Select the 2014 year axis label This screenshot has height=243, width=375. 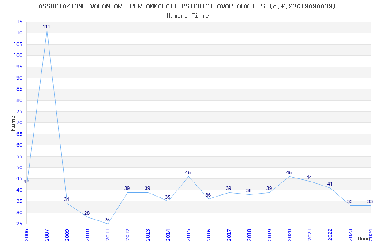(168, 235)
